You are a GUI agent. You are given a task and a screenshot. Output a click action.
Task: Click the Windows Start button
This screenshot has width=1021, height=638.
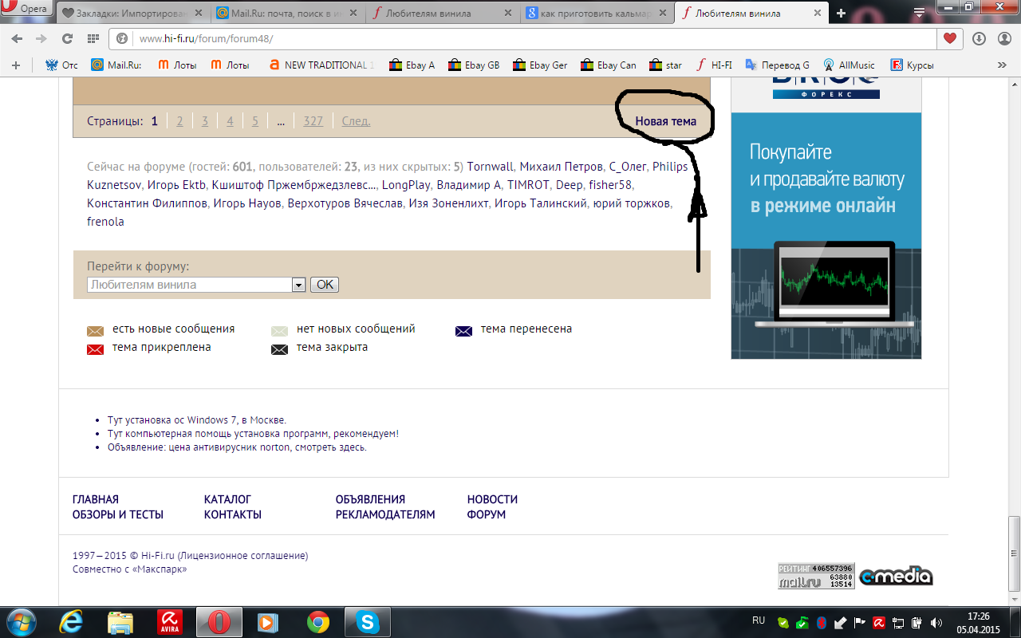(22, 622)
